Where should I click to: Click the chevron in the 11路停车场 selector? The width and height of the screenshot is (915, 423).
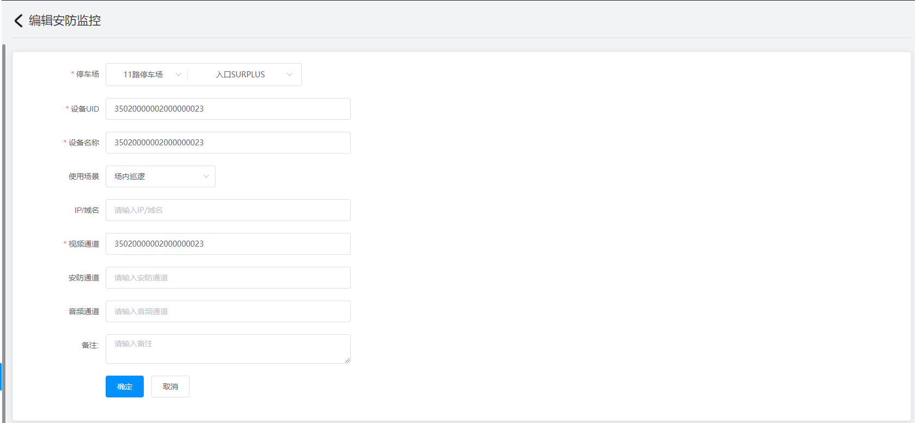(x=178, y=75)
